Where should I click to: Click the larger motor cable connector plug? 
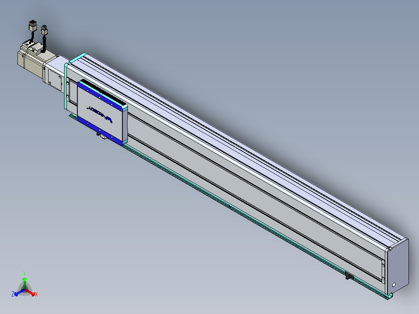coord(32,26)
